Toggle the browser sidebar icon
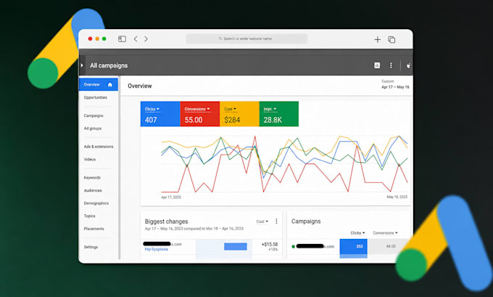Screen dimensions: 493x297 [122, 39]
